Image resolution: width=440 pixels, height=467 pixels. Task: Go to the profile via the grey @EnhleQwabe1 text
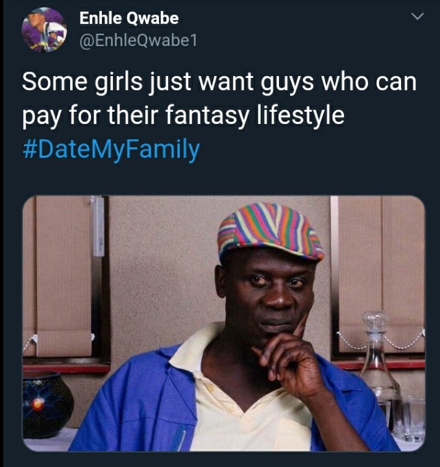[x=138, y=41]
